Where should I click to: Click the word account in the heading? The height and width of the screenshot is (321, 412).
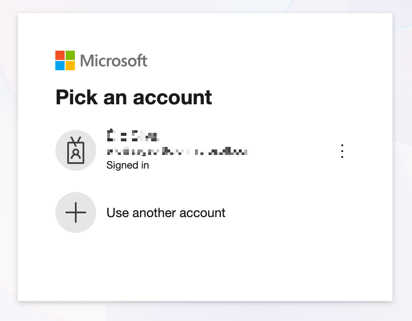coord(172,98)
